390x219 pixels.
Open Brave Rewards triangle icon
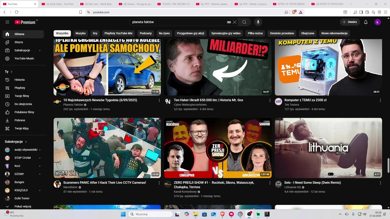pos(300,12)
